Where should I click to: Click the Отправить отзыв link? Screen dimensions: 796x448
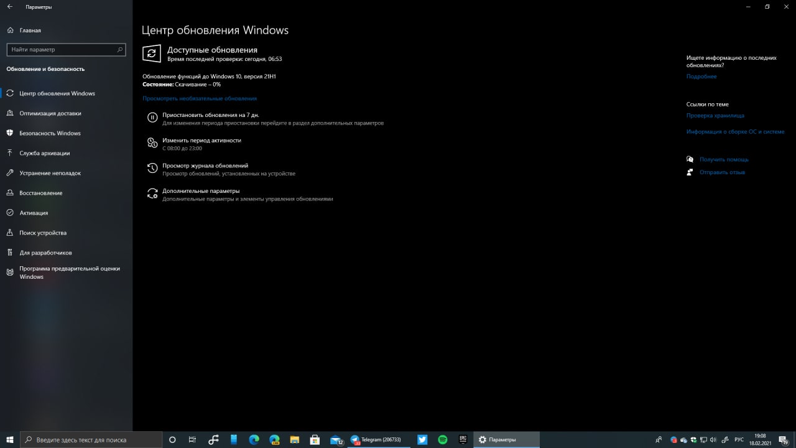722,172
